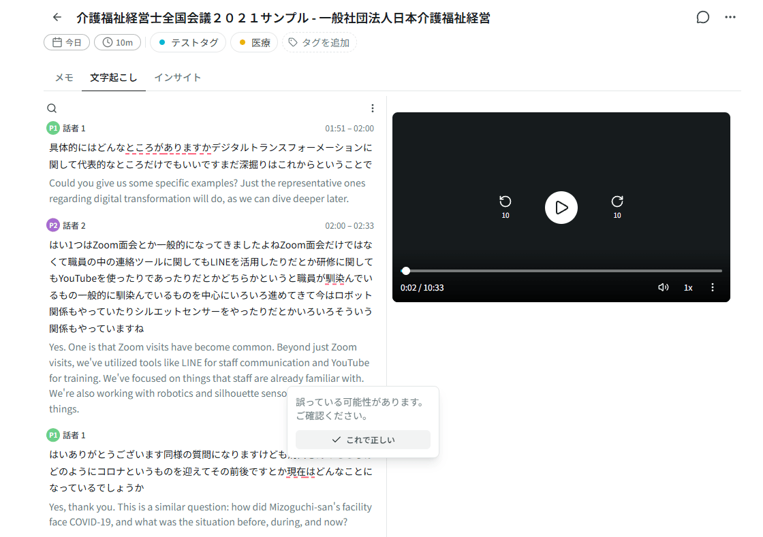Image resolution: width=763 pixels, height=537 pixels.
Task: Add a tag with タグを追加
Action: click(x=320, y=43)
